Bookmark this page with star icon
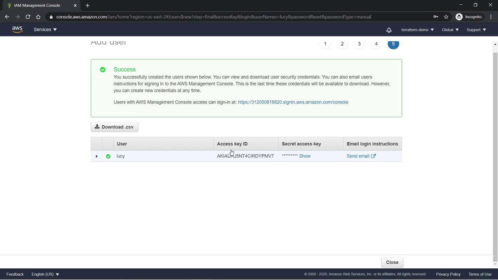This screenshot has height=280, width=498. [x=446, y=17]
